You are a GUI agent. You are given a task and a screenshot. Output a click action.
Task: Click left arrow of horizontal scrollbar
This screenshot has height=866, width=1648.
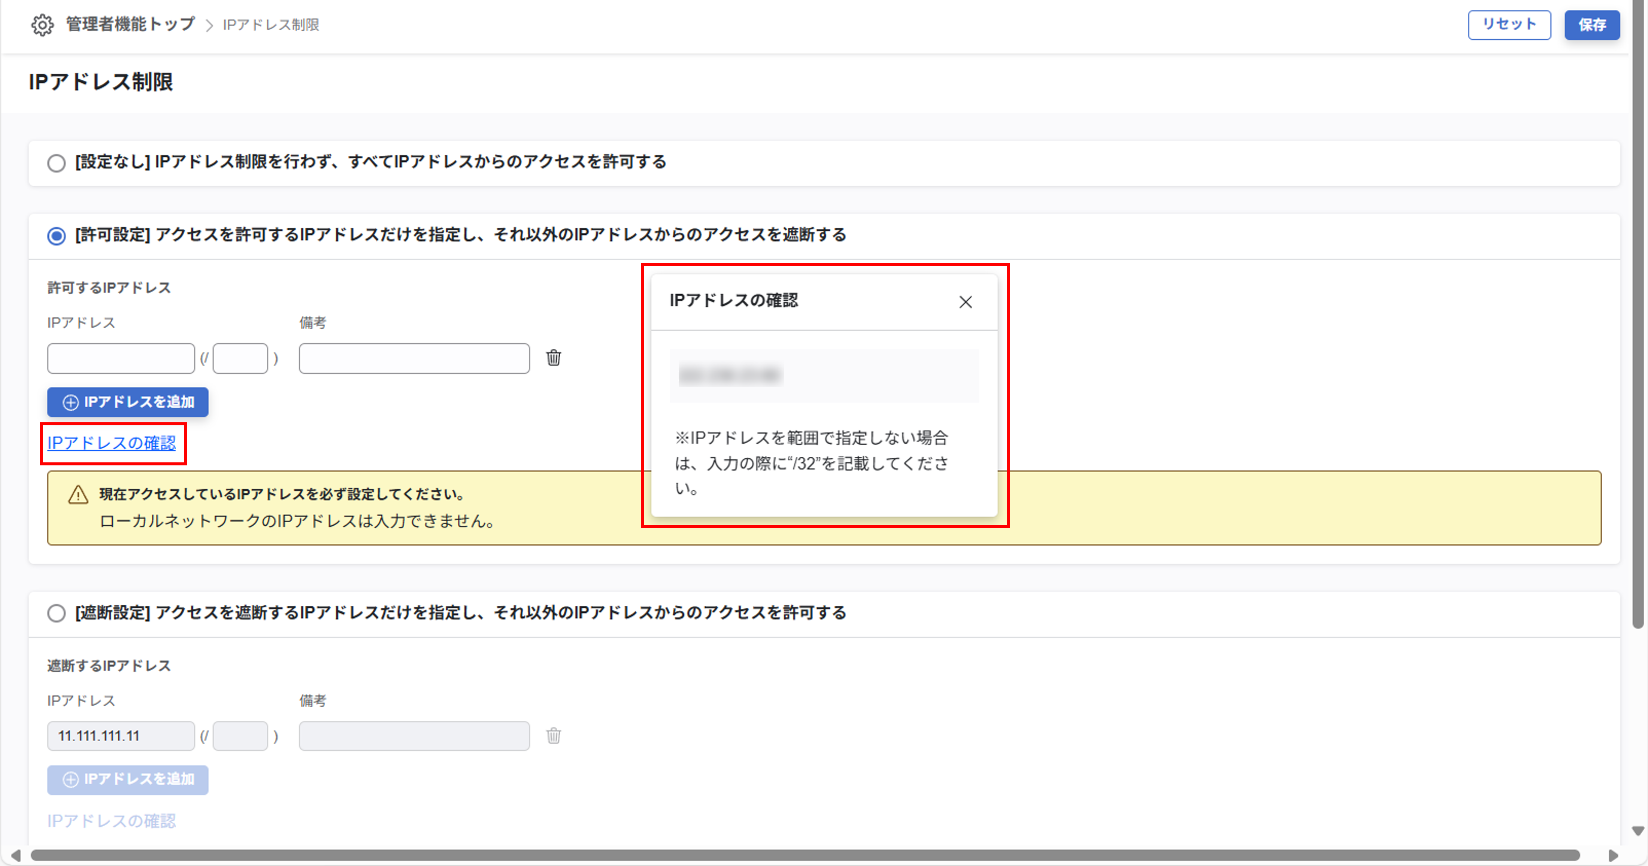pos(15,856)
